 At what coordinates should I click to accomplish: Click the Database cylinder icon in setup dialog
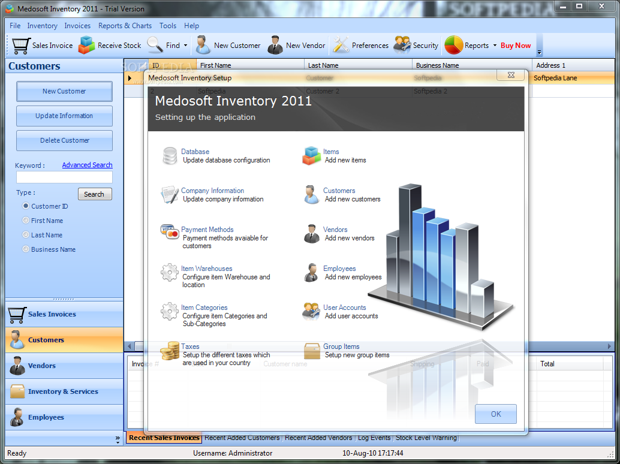(170, 156)
